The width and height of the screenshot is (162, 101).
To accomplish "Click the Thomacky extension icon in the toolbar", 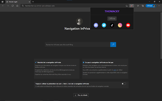I will tap(132, 6).
